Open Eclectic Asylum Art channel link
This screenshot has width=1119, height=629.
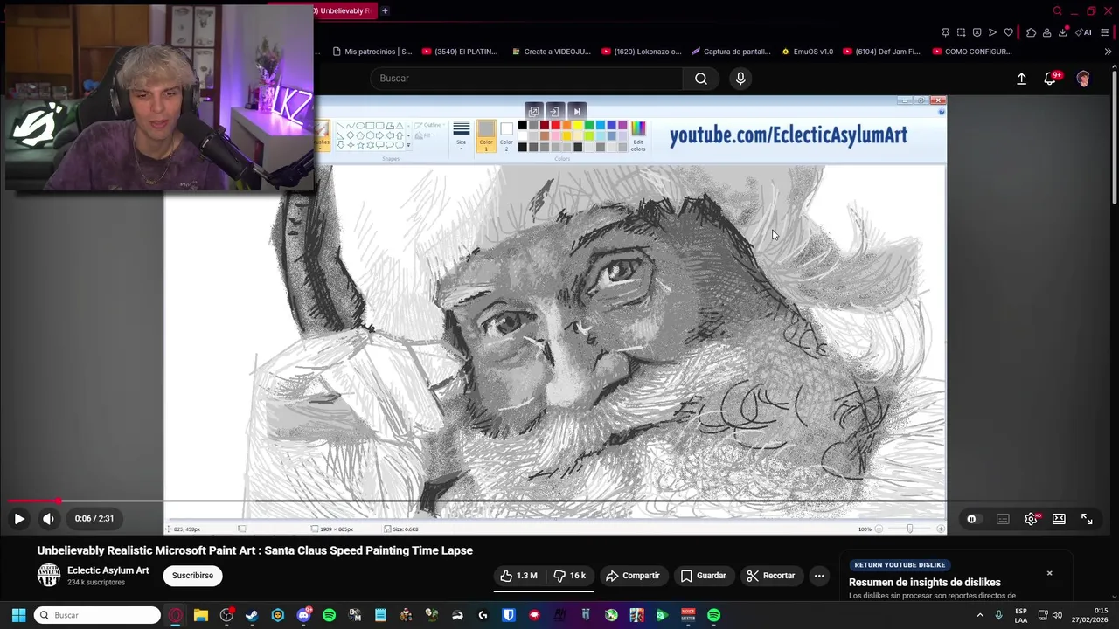click(x=108, y=570)
